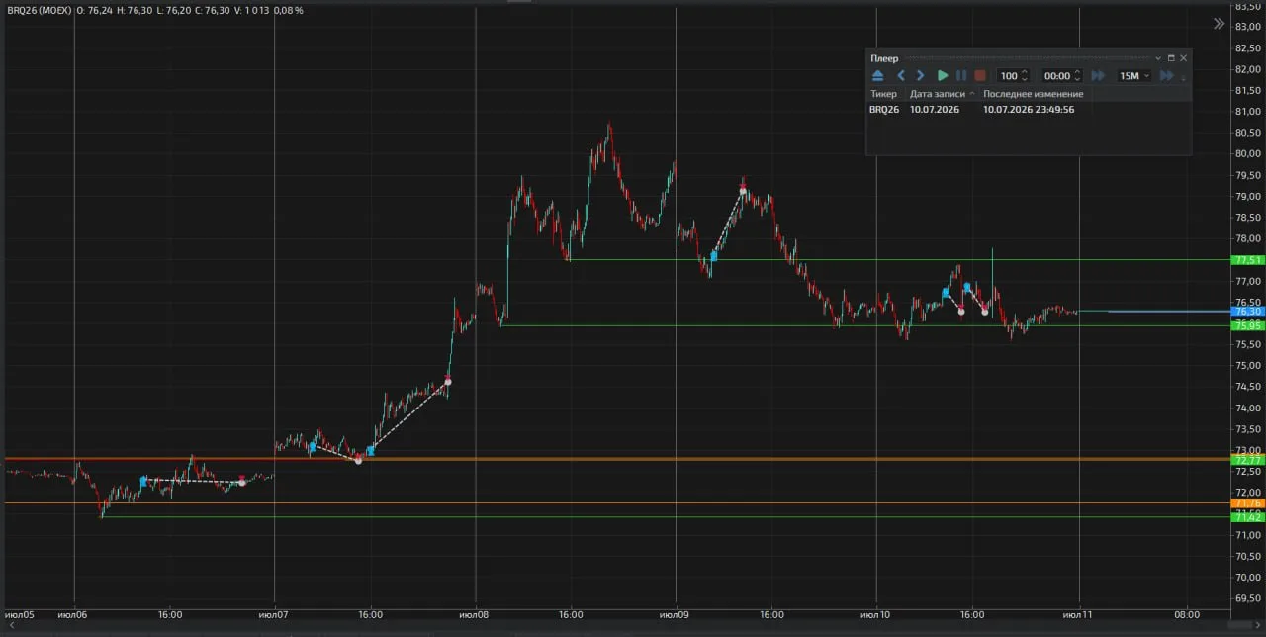Viewport: 1266px width, 637px height.
Task: Click the orange 71,76 price level label
Action: (x=1248, y=503)
